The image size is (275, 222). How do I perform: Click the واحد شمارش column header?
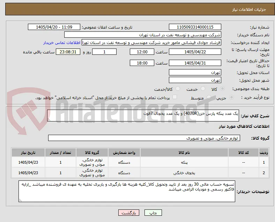coord(124,153)
